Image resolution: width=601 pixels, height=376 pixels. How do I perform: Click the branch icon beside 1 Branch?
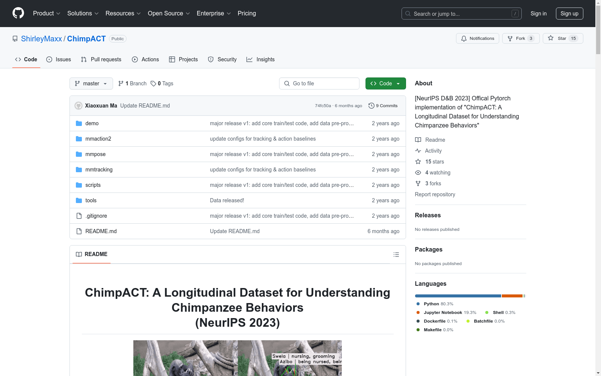(x=121, y=83)
